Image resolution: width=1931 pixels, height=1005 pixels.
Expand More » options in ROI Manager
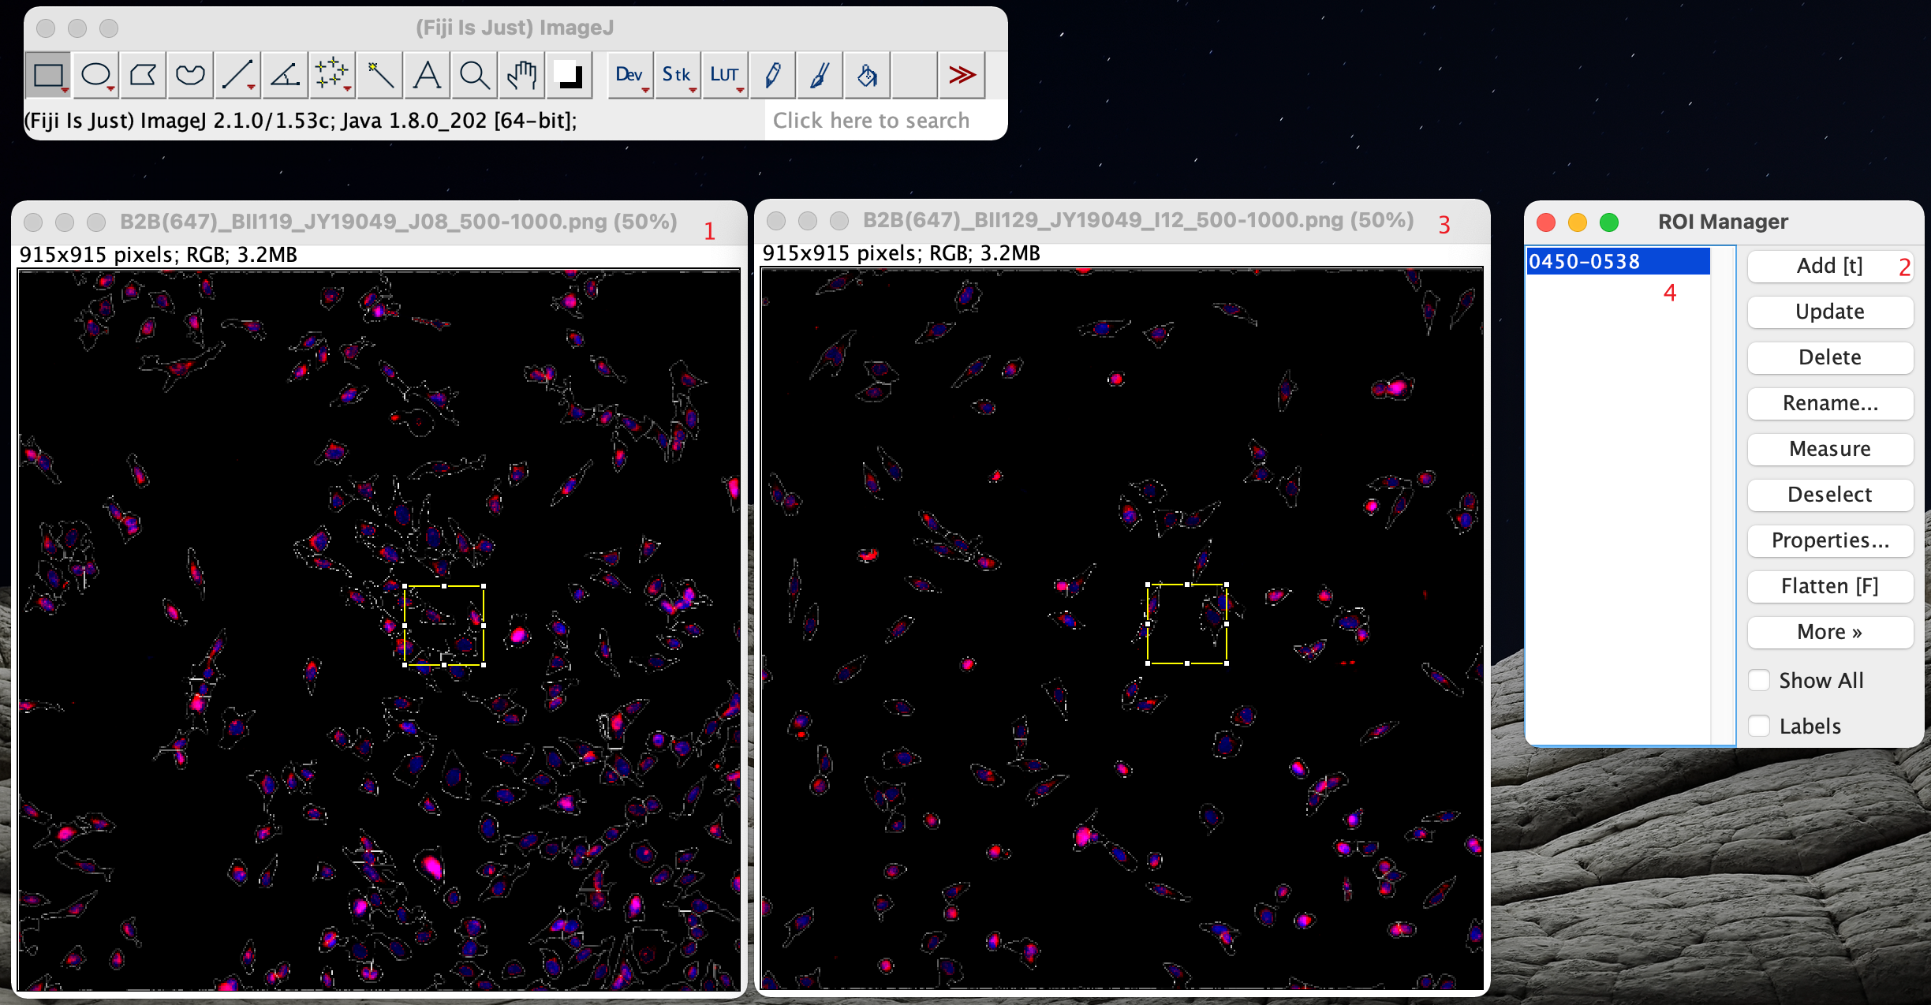click(1829, 632)
